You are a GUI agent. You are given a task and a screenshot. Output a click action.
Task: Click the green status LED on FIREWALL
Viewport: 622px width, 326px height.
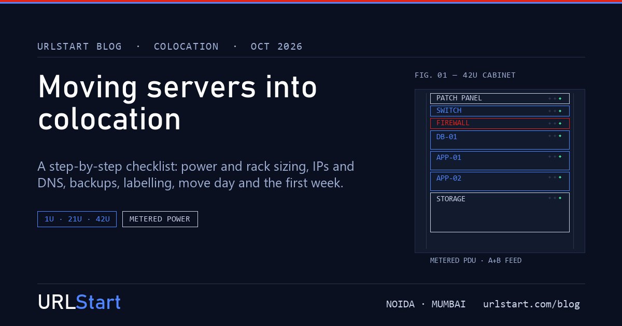[x=560, y=123]
